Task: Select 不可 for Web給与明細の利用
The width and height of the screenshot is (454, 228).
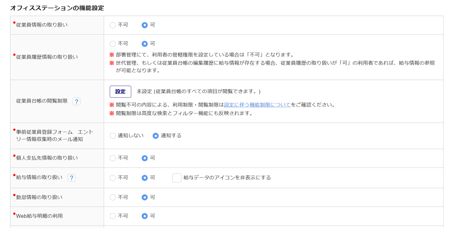Action: (113, 216)
